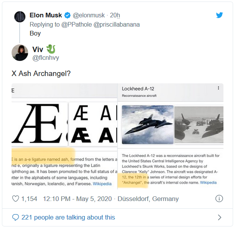Click the dragon emoji beside Viv

pyautogui.click(x=51, y=49)
